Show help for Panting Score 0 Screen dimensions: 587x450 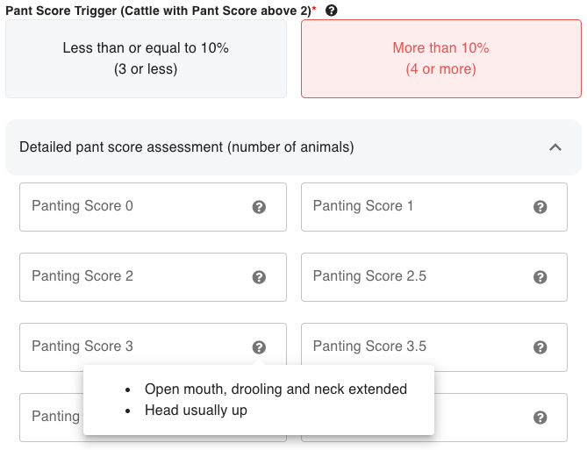click(x=259, y=207)
